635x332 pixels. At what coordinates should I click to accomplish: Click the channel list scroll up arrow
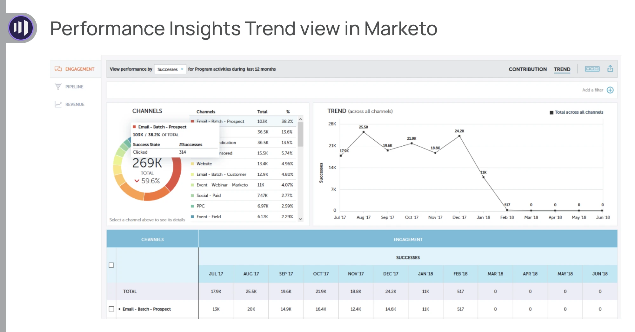300,119
